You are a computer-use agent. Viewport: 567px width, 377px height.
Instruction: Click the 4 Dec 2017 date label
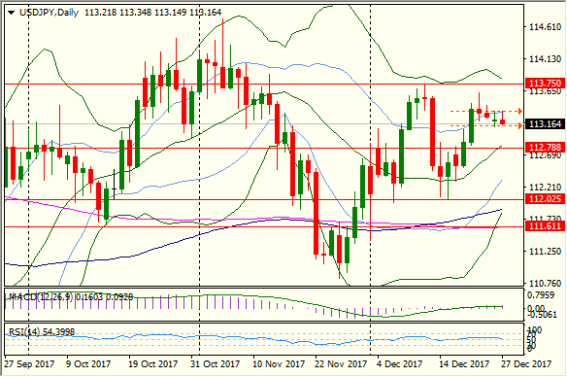[x=400, y=363]
